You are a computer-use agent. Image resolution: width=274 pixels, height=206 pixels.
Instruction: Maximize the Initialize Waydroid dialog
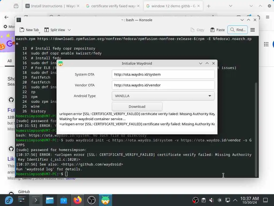pos(207,63)
